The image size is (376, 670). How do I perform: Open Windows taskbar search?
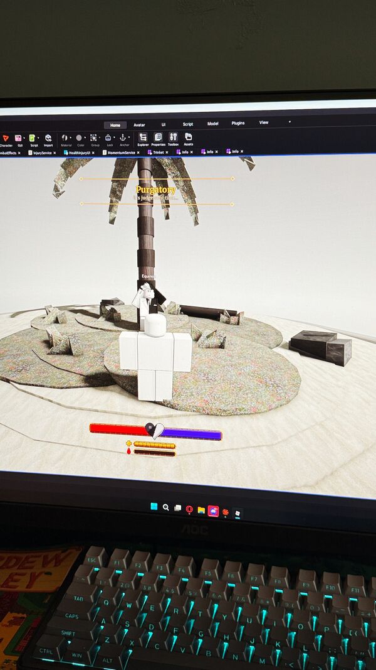(x=166, y=507)
